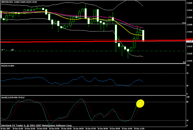Click the RSI(14) 41.8691 indicator label
The height and width of the screenshot is (130, 193).
click(8, 66)
